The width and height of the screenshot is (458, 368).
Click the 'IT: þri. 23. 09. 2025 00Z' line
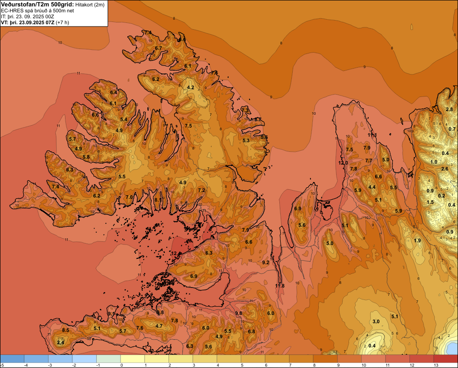coord(27,16)
